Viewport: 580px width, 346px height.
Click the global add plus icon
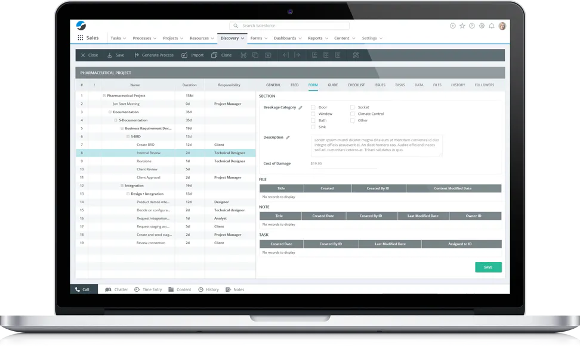tap(452, 26)
